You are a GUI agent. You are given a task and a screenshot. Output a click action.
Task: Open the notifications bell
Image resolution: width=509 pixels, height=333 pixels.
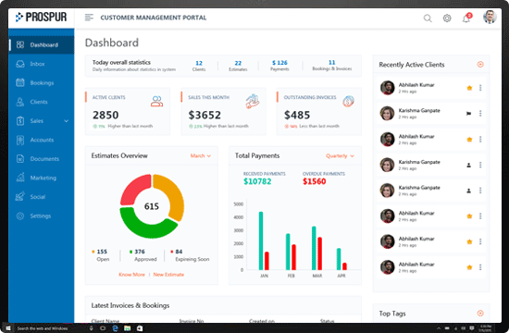[x=466, y=18]
